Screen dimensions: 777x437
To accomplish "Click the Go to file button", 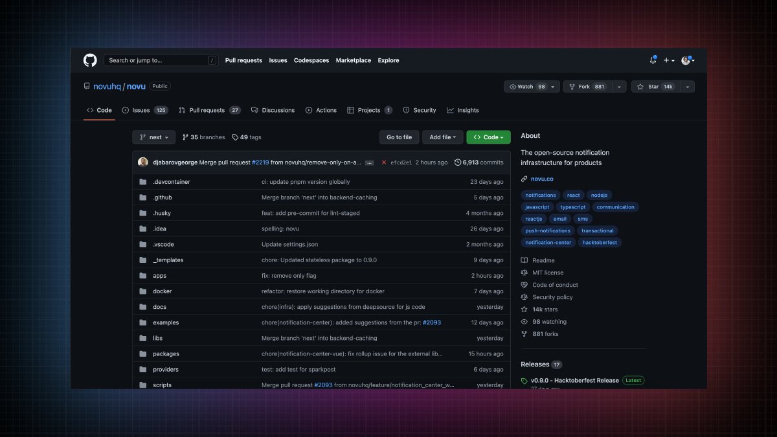I will [399, 137].
